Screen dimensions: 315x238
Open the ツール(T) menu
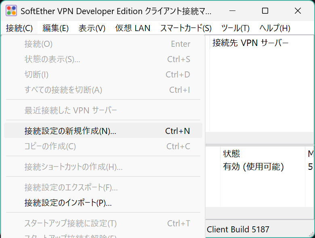(235, 28)
